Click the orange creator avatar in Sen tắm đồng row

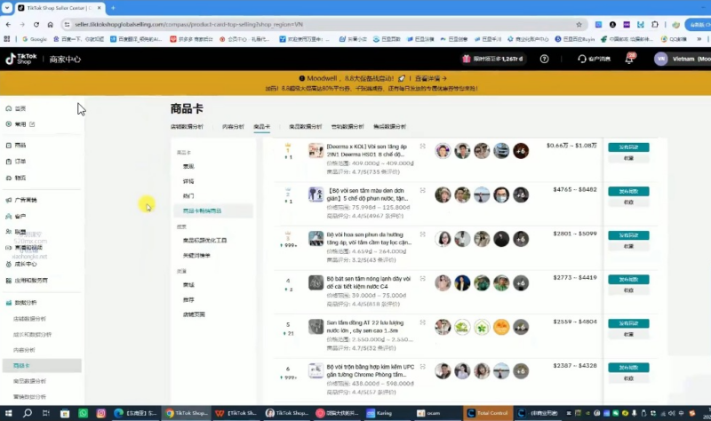(x=501, y=327)
